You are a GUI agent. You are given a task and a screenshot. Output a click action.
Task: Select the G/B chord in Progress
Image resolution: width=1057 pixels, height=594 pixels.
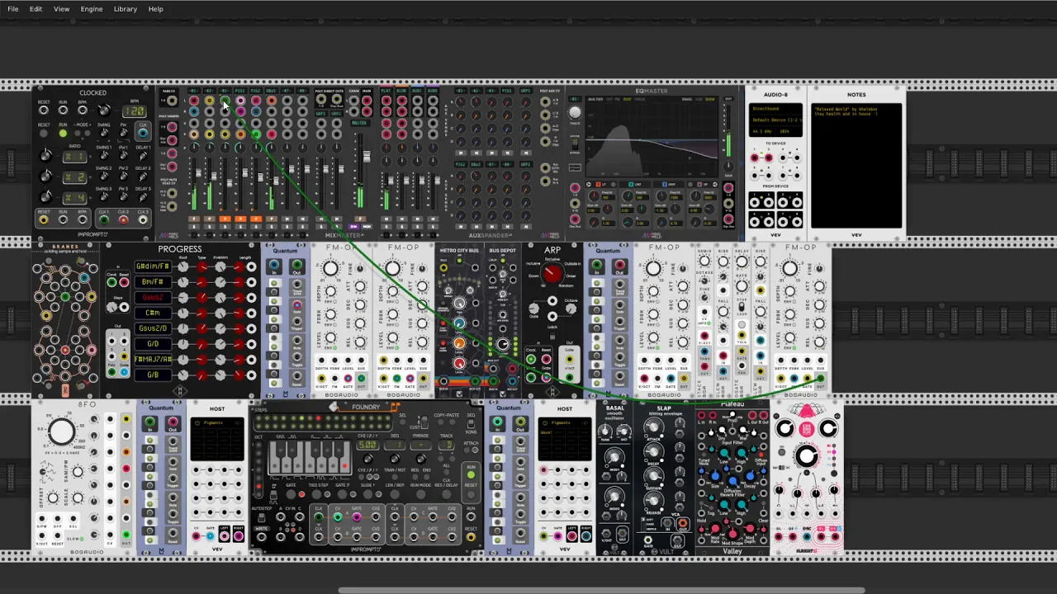click(x=153, y=375)
